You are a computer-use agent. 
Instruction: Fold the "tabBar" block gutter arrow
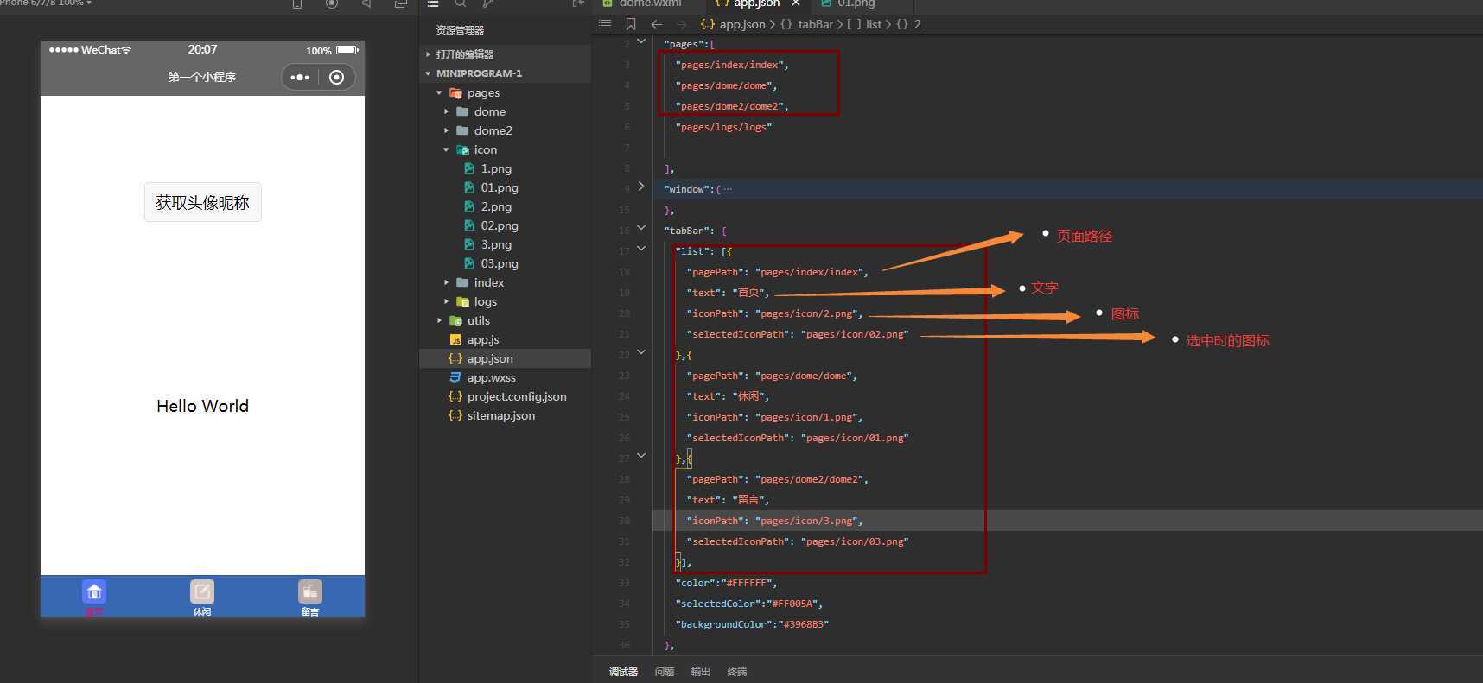pyautogui.click(x=641, y=228)
